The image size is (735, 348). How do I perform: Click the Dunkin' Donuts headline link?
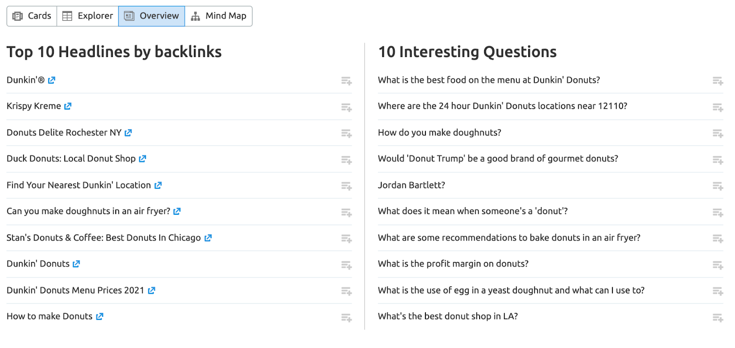pyautogui.click(x=38, y=264)
